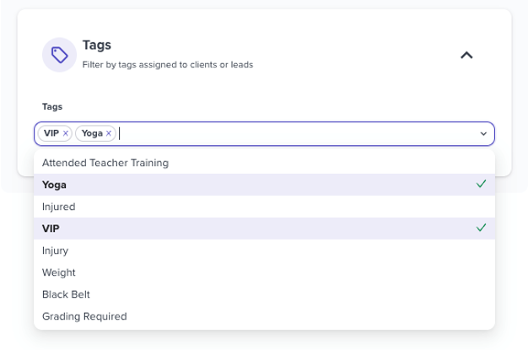528x350 pixels.
Task: Click the Yoga chip label in the input
Action: (92, 133)
